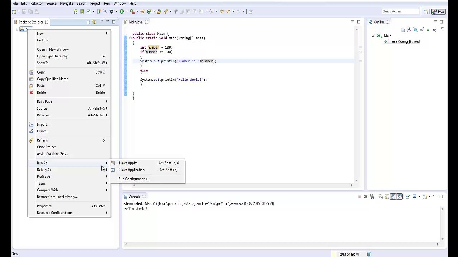Toggle Show Console on Standard Error
Screen dimensions: 458x257
pyautogui.click(x=399, y=196)
